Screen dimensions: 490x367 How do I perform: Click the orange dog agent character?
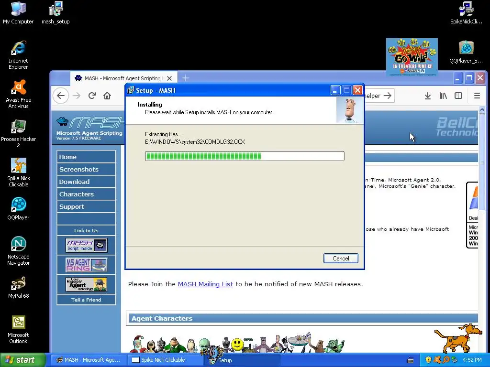[x=458, y=338]
